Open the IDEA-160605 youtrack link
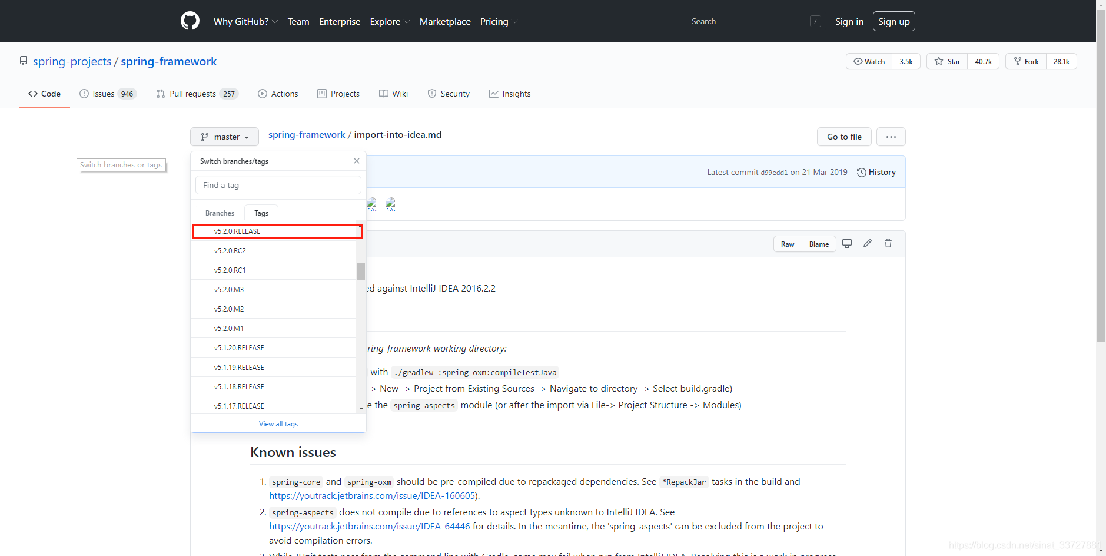Screen dimensions: 1106x556 [x=373, y=496]
